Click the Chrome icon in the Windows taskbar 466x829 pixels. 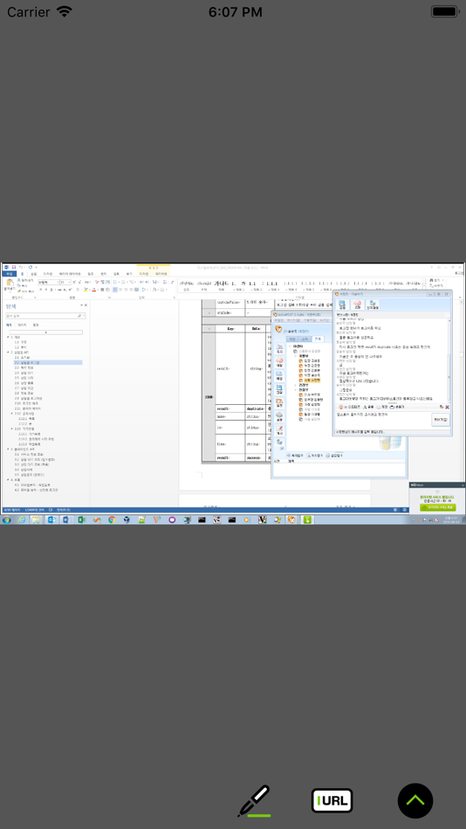click(112, 520)
